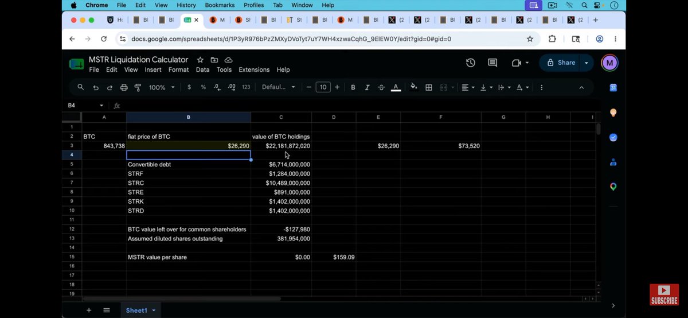Open Google Keep side panel icon
The width and height of the screenshot is (688, 318).
613,113
